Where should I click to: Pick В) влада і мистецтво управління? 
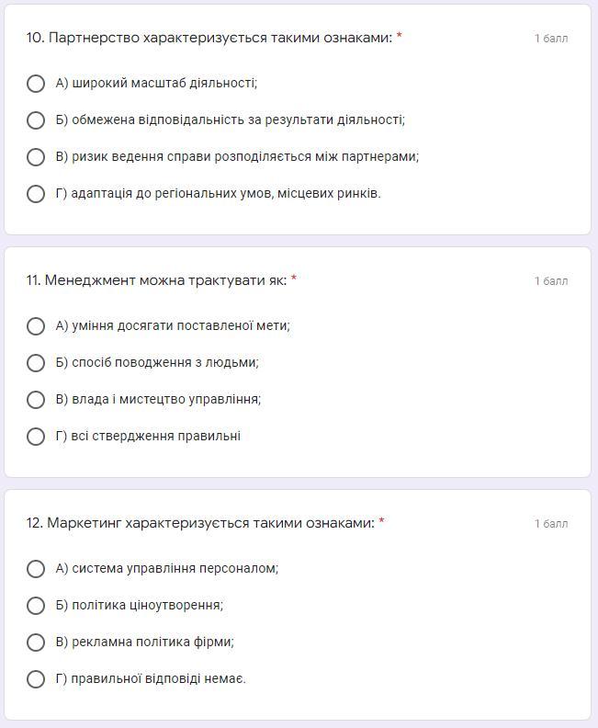[x=36, y=400]
